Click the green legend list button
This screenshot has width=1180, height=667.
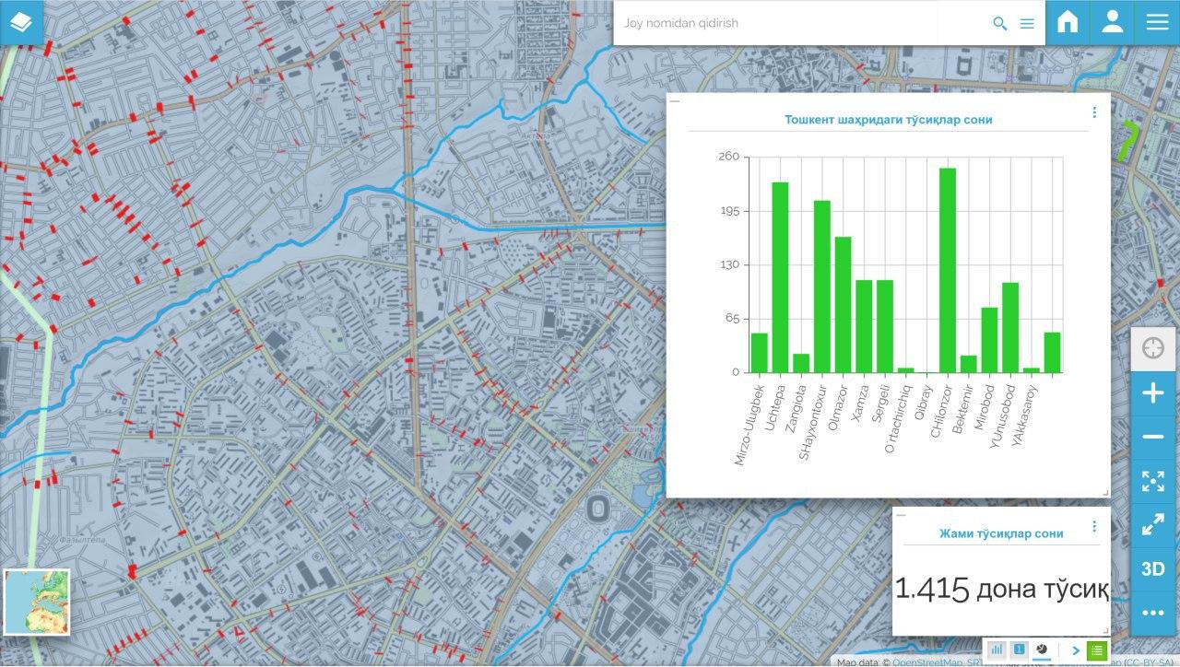click(1096, 650)
